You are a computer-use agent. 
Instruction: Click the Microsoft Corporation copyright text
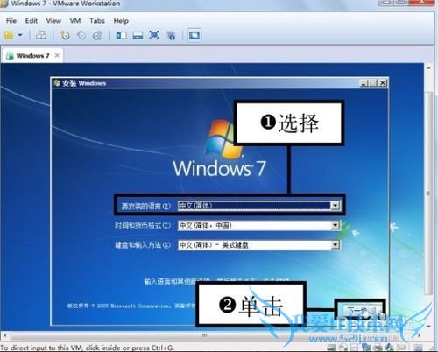click(x=131, y=306)
